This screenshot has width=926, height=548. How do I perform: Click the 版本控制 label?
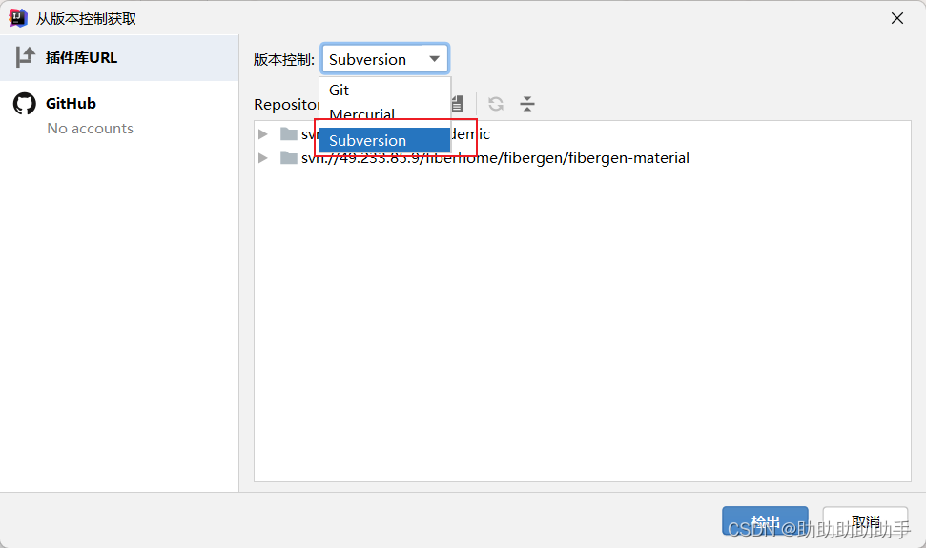pyautogui.click(x=284, y=60)
